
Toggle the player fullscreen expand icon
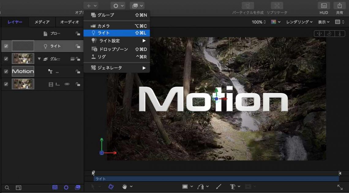click(x=340, y=187)
